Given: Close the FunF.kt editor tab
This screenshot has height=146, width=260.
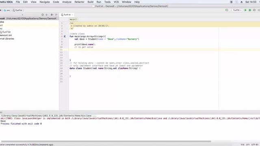Looking at the screenshot, I should [72, 15].
